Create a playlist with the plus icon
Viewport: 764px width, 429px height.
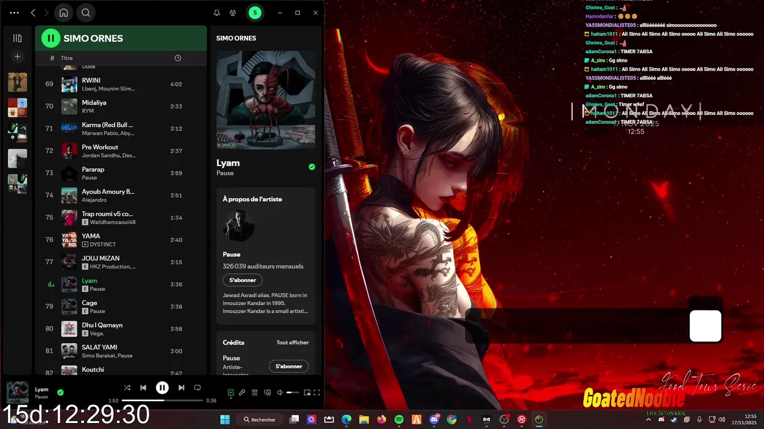coord(17,57)
